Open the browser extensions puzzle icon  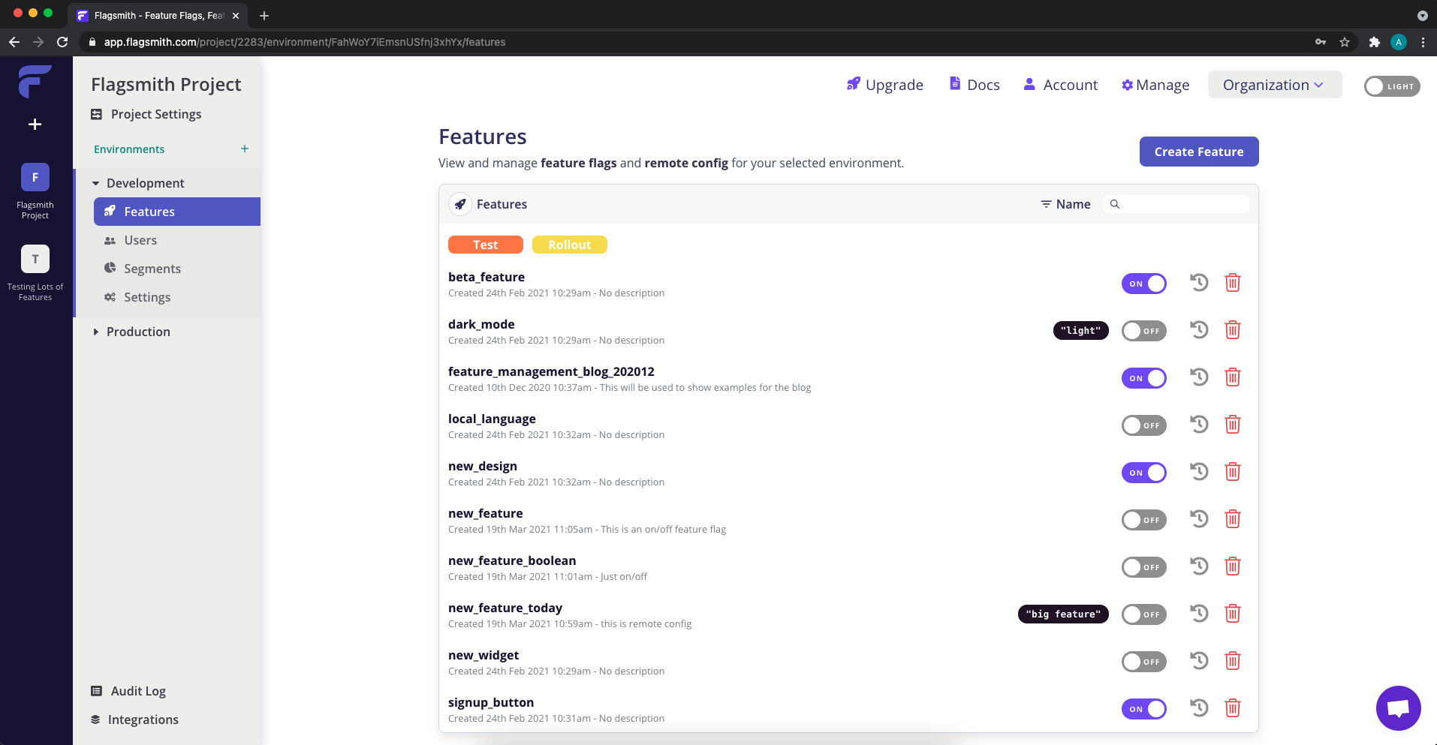coord(1374,42)
